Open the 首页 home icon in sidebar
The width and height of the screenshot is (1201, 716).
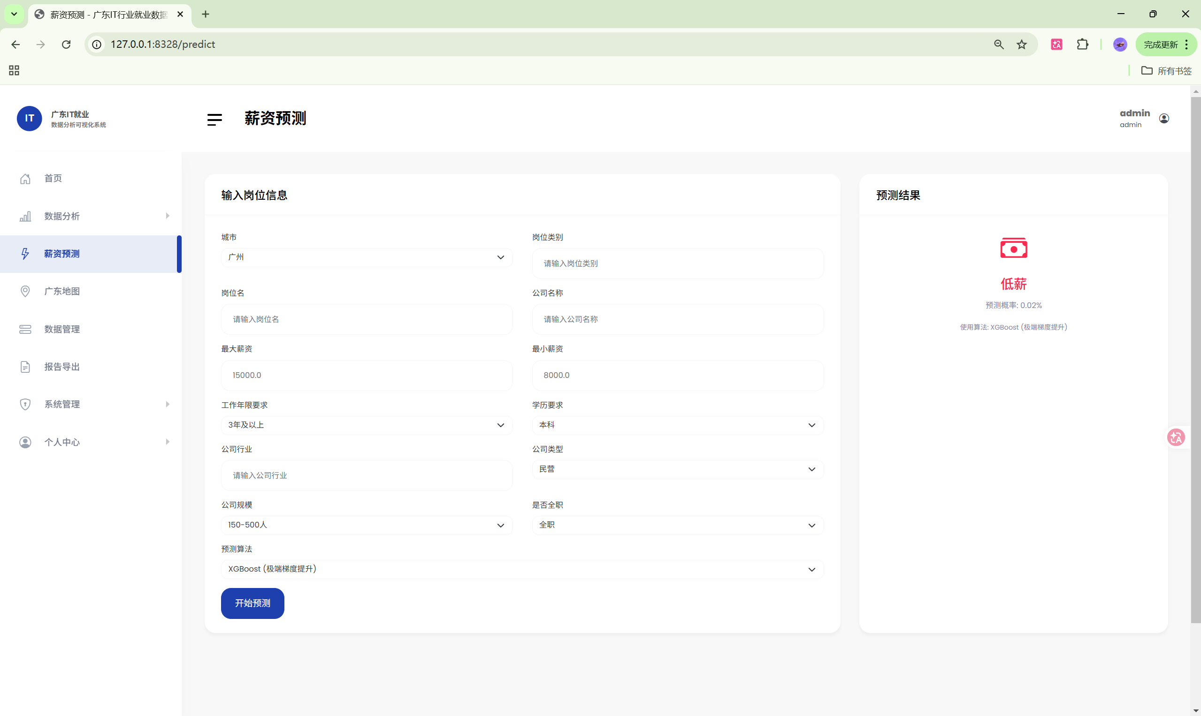tap(25, 178)
